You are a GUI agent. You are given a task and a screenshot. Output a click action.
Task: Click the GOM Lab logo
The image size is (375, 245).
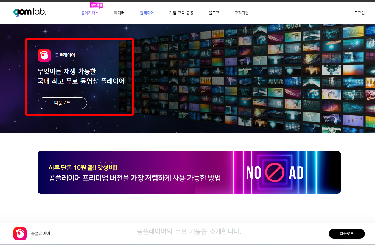click(x=30, y=13)
